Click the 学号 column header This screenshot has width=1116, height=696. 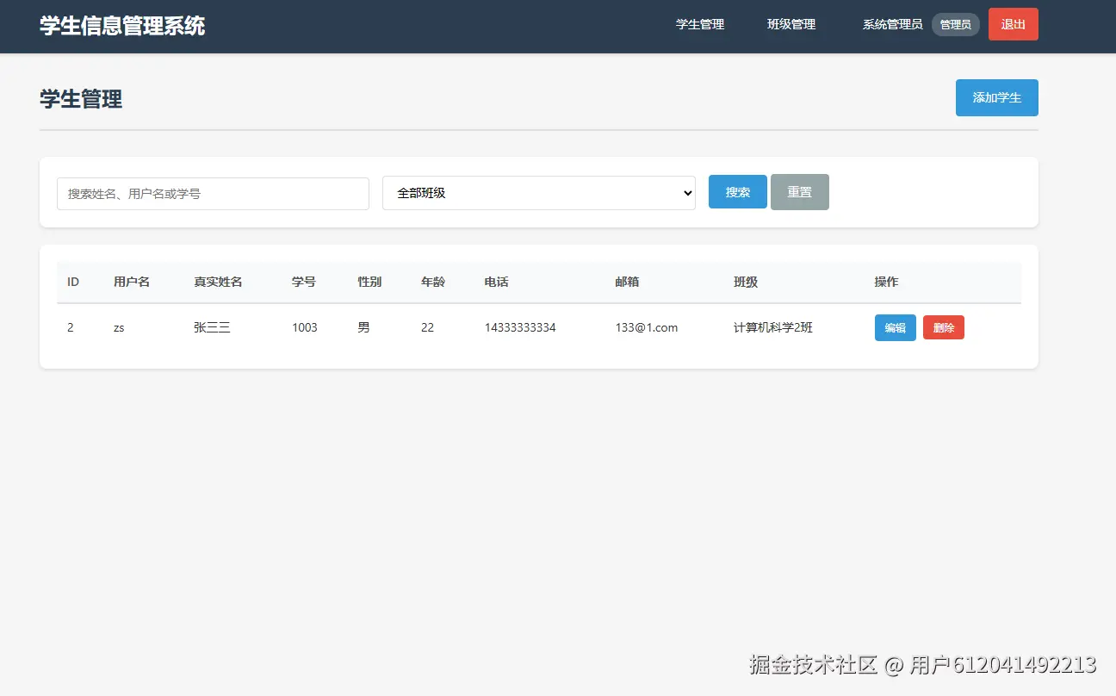click(304, 282)
